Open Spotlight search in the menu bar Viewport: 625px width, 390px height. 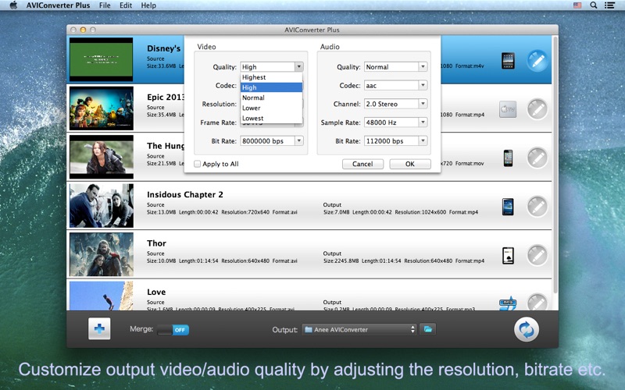pyautogui.click(x=594, y=5)
